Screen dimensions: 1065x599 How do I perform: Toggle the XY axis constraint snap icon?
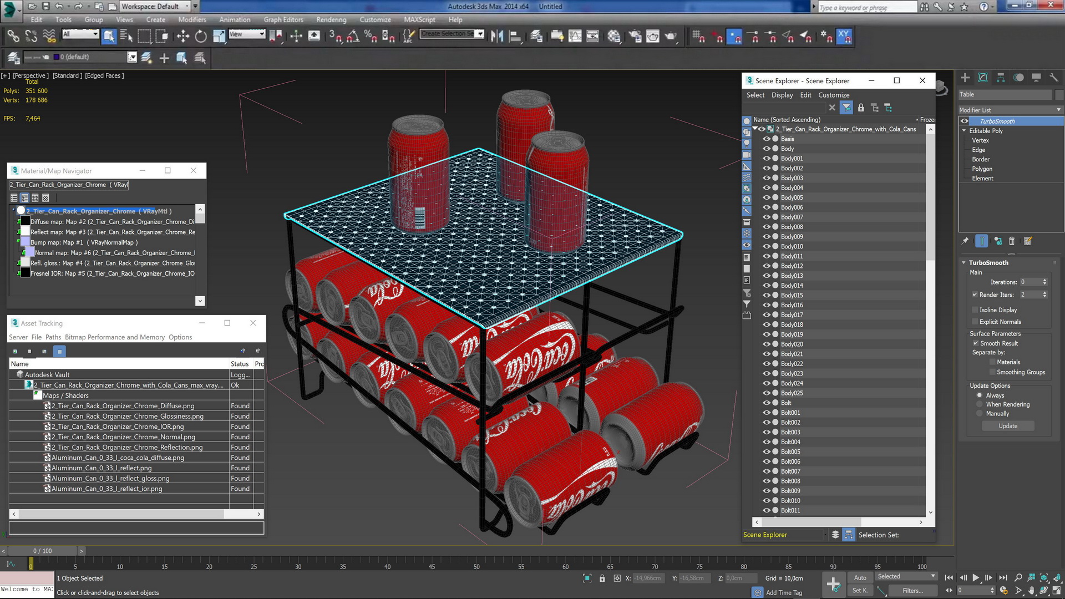(844, 37)
